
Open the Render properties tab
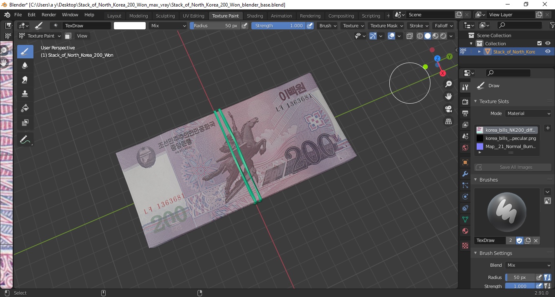click(x=465, y=102)
